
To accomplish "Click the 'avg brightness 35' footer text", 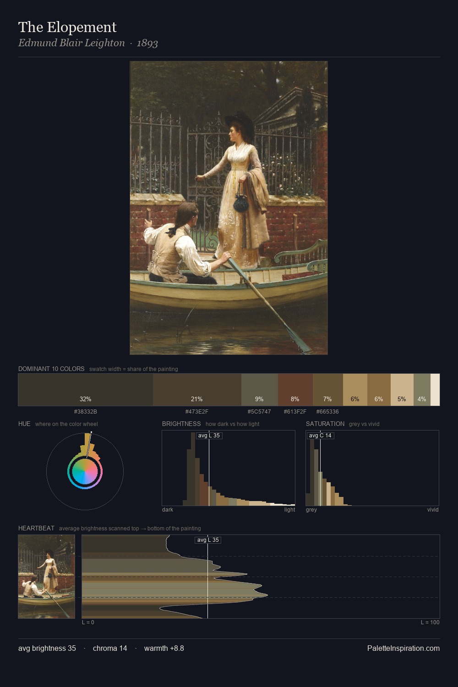I will point(47,648).
